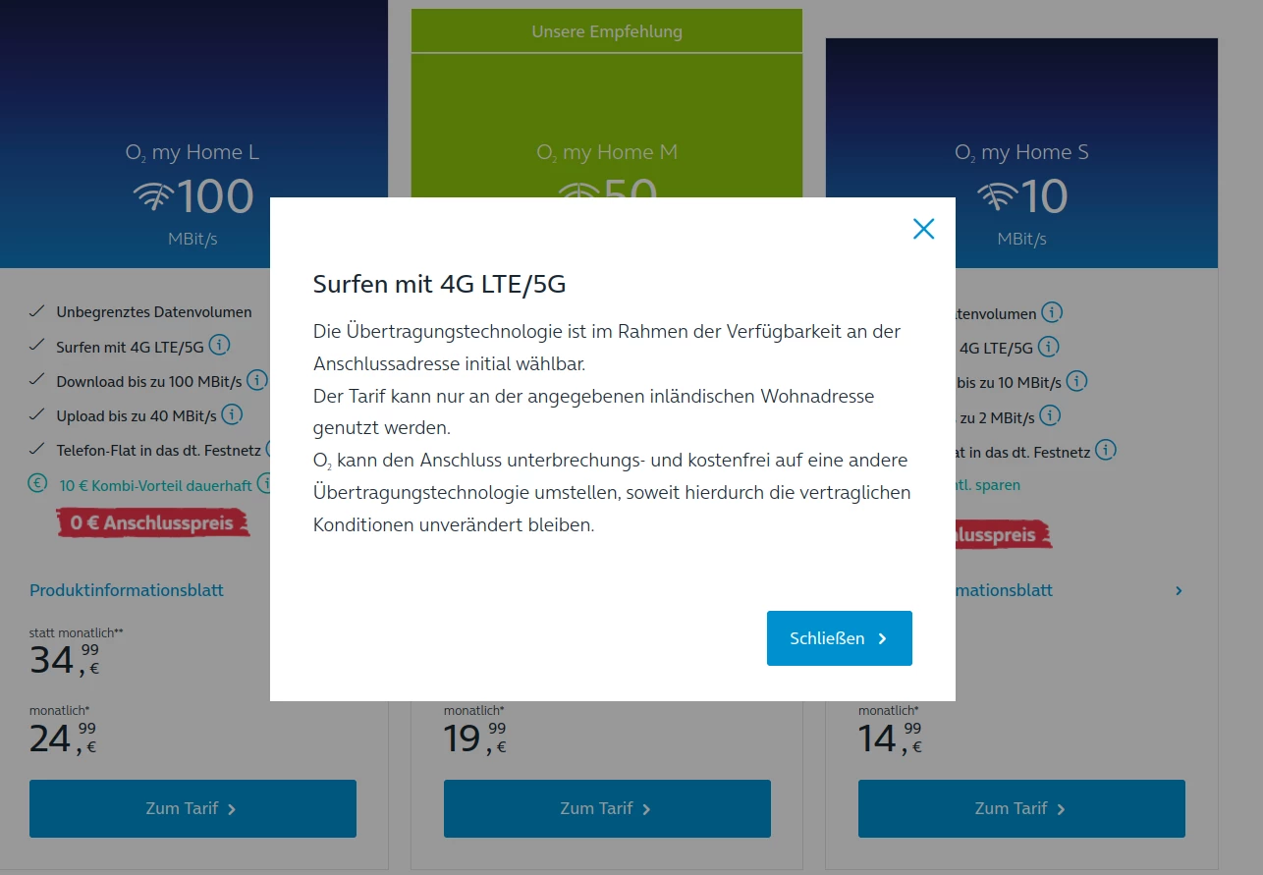The image size is (1263, 875).
Task: Open info icon next to Surfen mit 4G LTE/5G in Home L
Action: (220, 346)
